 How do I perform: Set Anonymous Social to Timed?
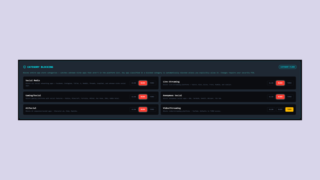tap(289, 97)
